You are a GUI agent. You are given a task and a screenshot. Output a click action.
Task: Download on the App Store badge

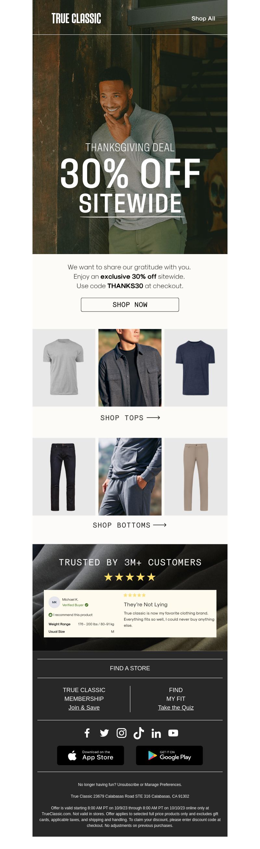[x=90, y=755]
